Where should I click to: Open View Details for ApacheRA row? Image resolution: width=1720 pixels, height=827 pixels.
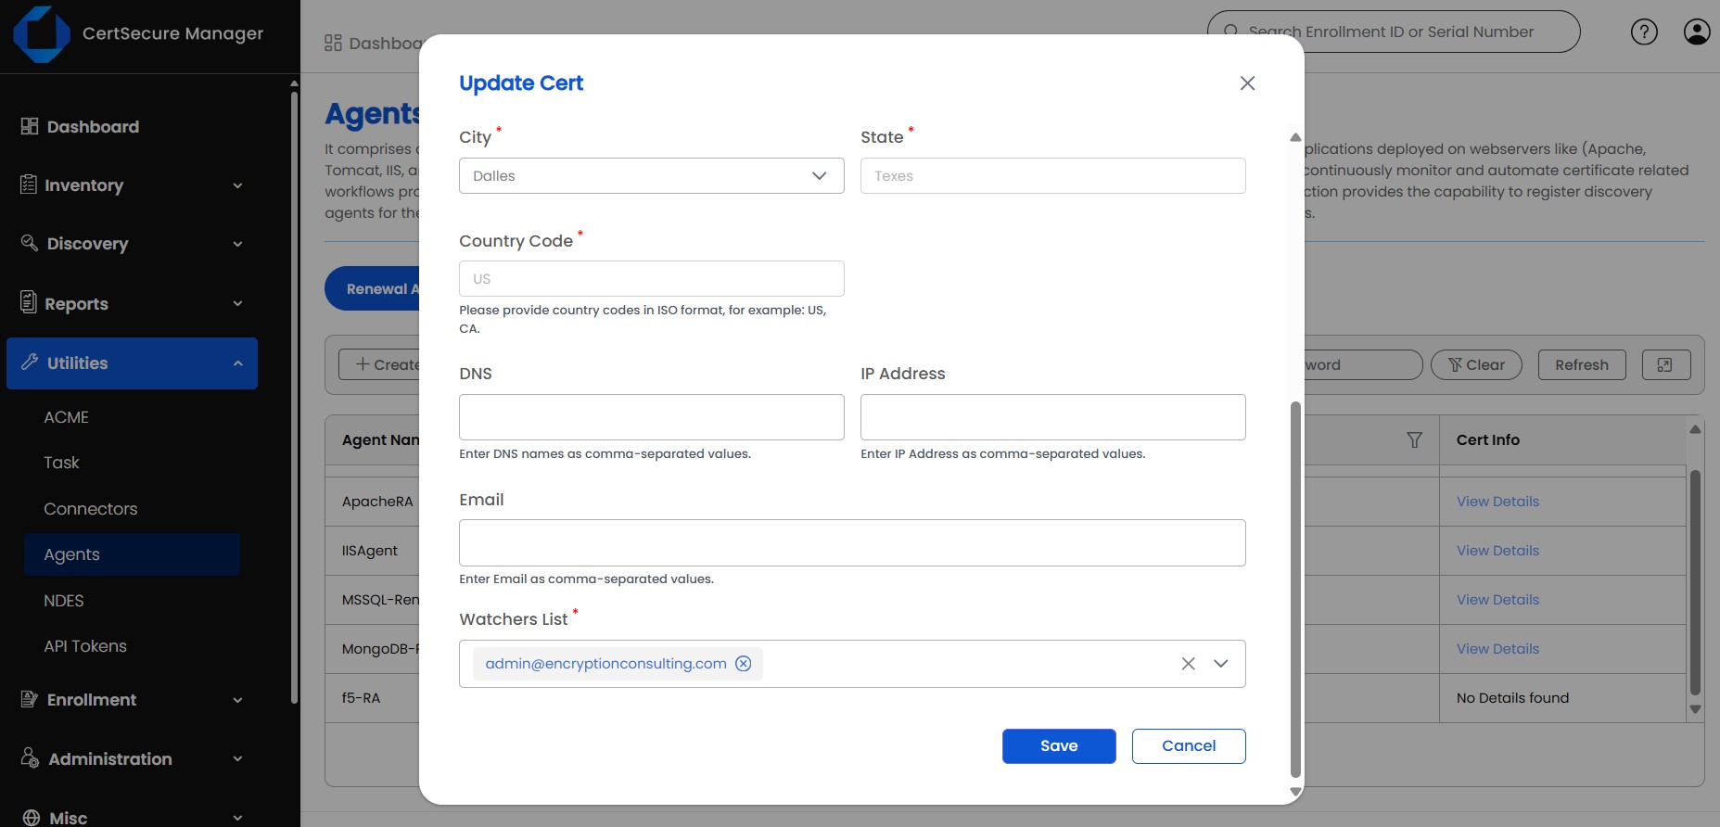pos(1497,502)
